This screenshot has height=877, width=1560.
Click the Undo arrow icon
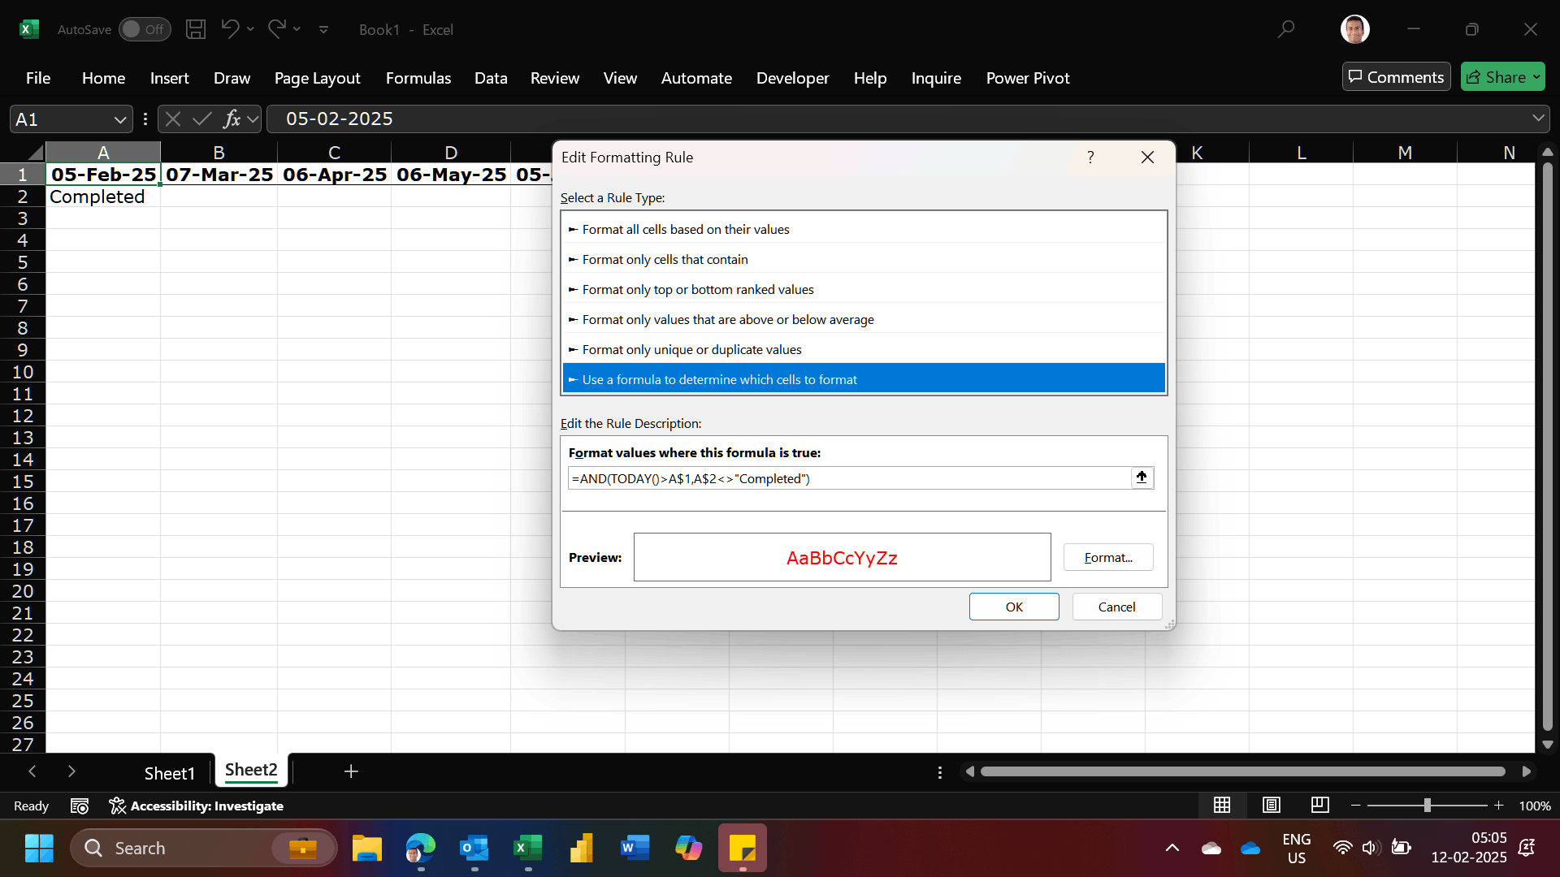pos(230,29)
